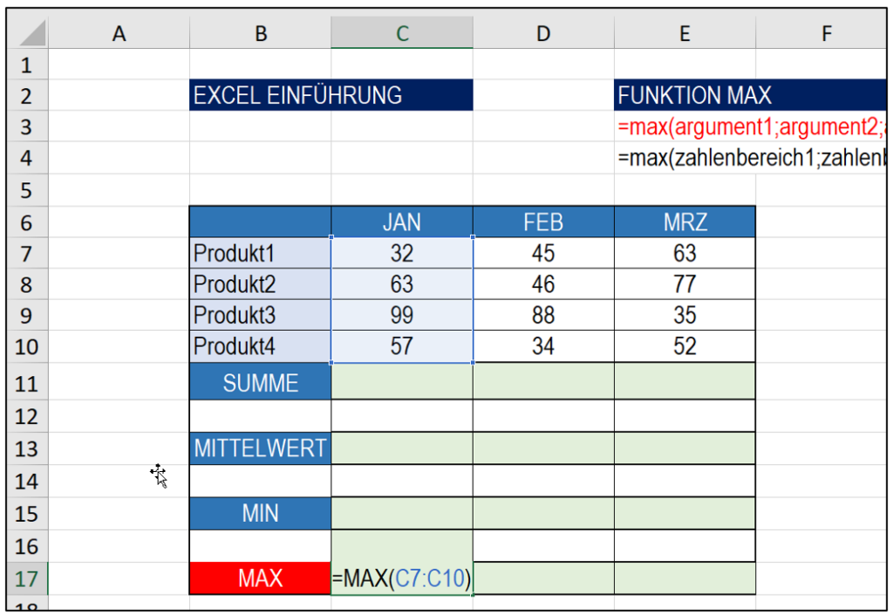
Task: Select row 3 header
Action: click(27, 126)
